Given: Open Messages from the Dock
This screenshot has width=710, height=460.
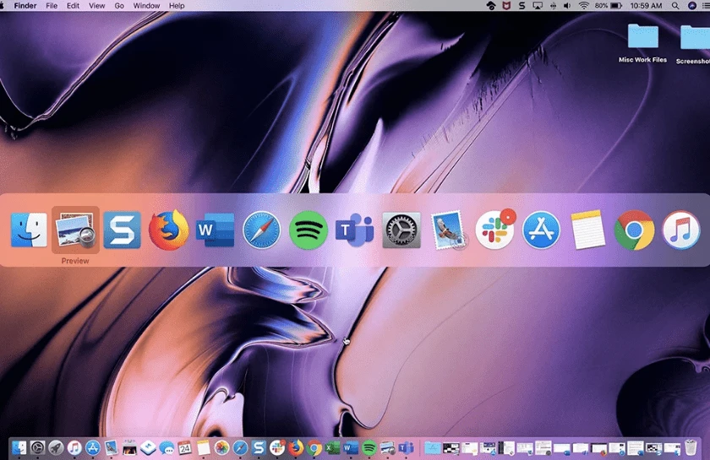Looking at the screenshot, I should [167, 448].
